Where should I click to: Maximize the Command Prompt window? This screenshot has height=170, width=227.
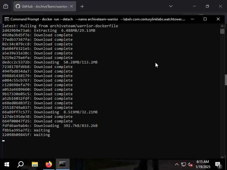coord(205,19)
